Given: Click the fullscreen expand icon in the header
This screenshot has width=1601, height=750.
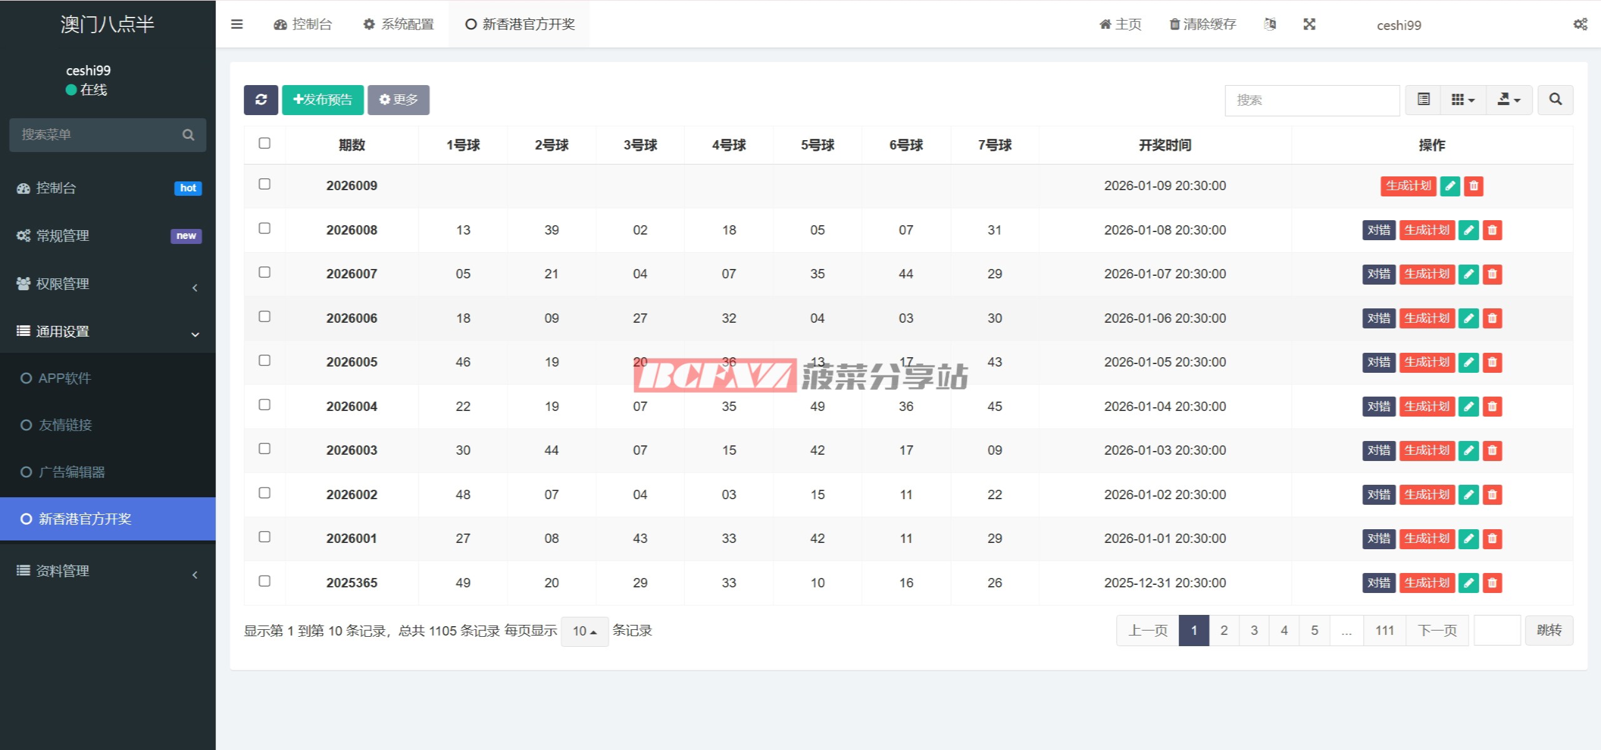Looking at the screenshot, I should [x=1309, y=24].
